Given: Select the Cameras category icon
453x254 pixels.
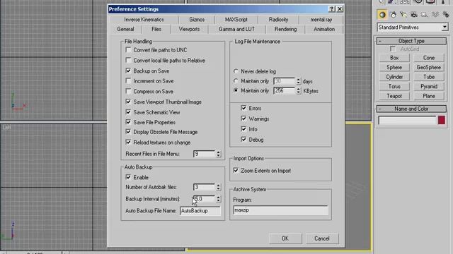Looking at the screenshot, I should click(x=414, y=15).
